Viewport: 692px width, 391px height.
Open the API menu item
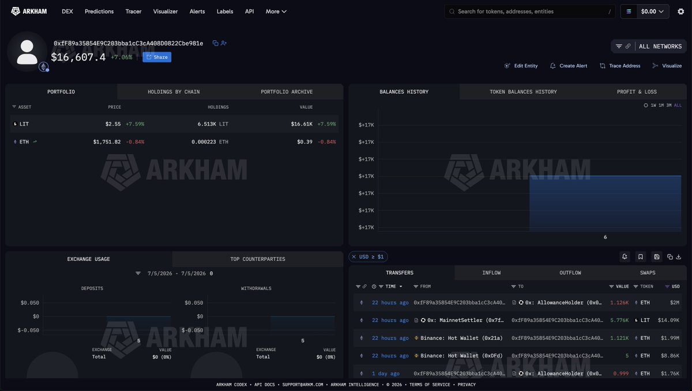249,12
